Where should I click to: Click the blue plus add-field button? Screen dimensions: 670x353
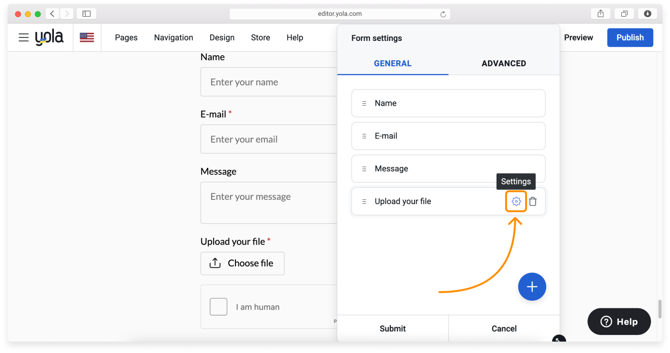click(x=532, y=287)
